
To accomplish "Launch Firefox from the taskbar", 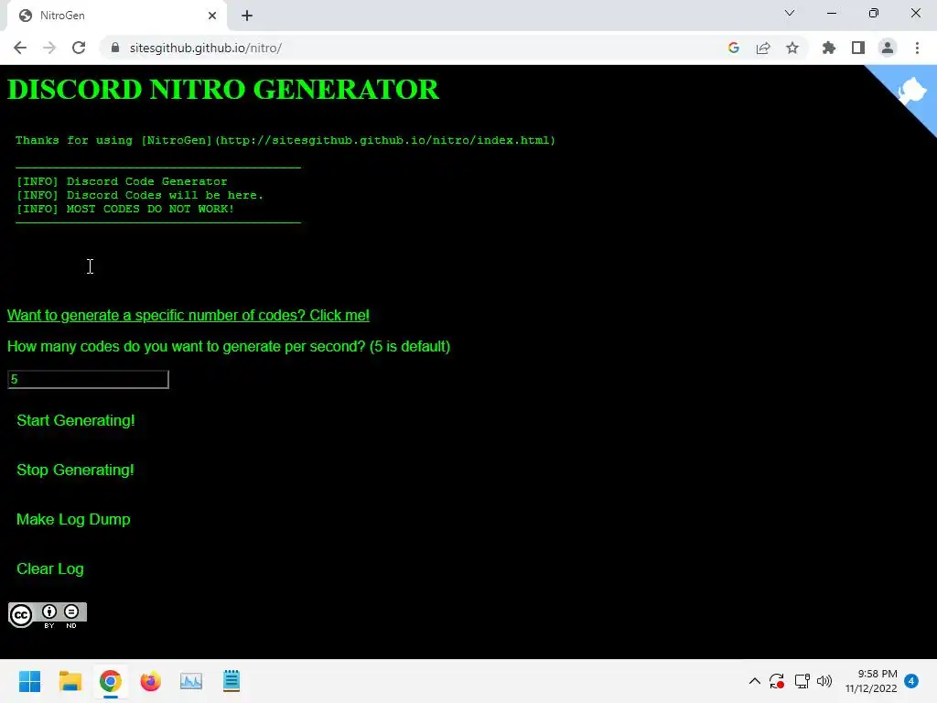I will tap(151, 681).
